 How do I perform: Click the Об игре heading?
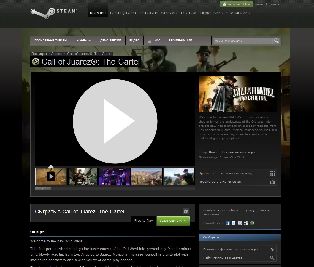(x=37, y=232)
